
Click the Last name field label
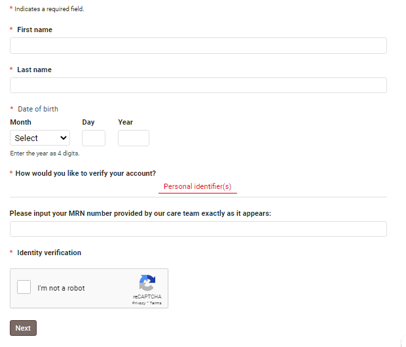[34, 70]
